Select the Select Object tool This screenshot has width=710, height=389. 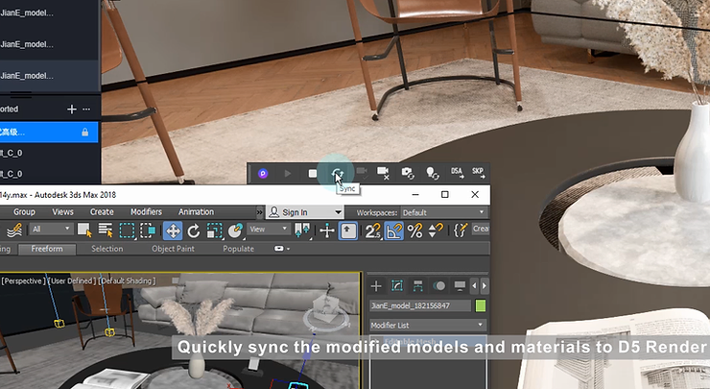pyautogui.click(x=84, y=231)
